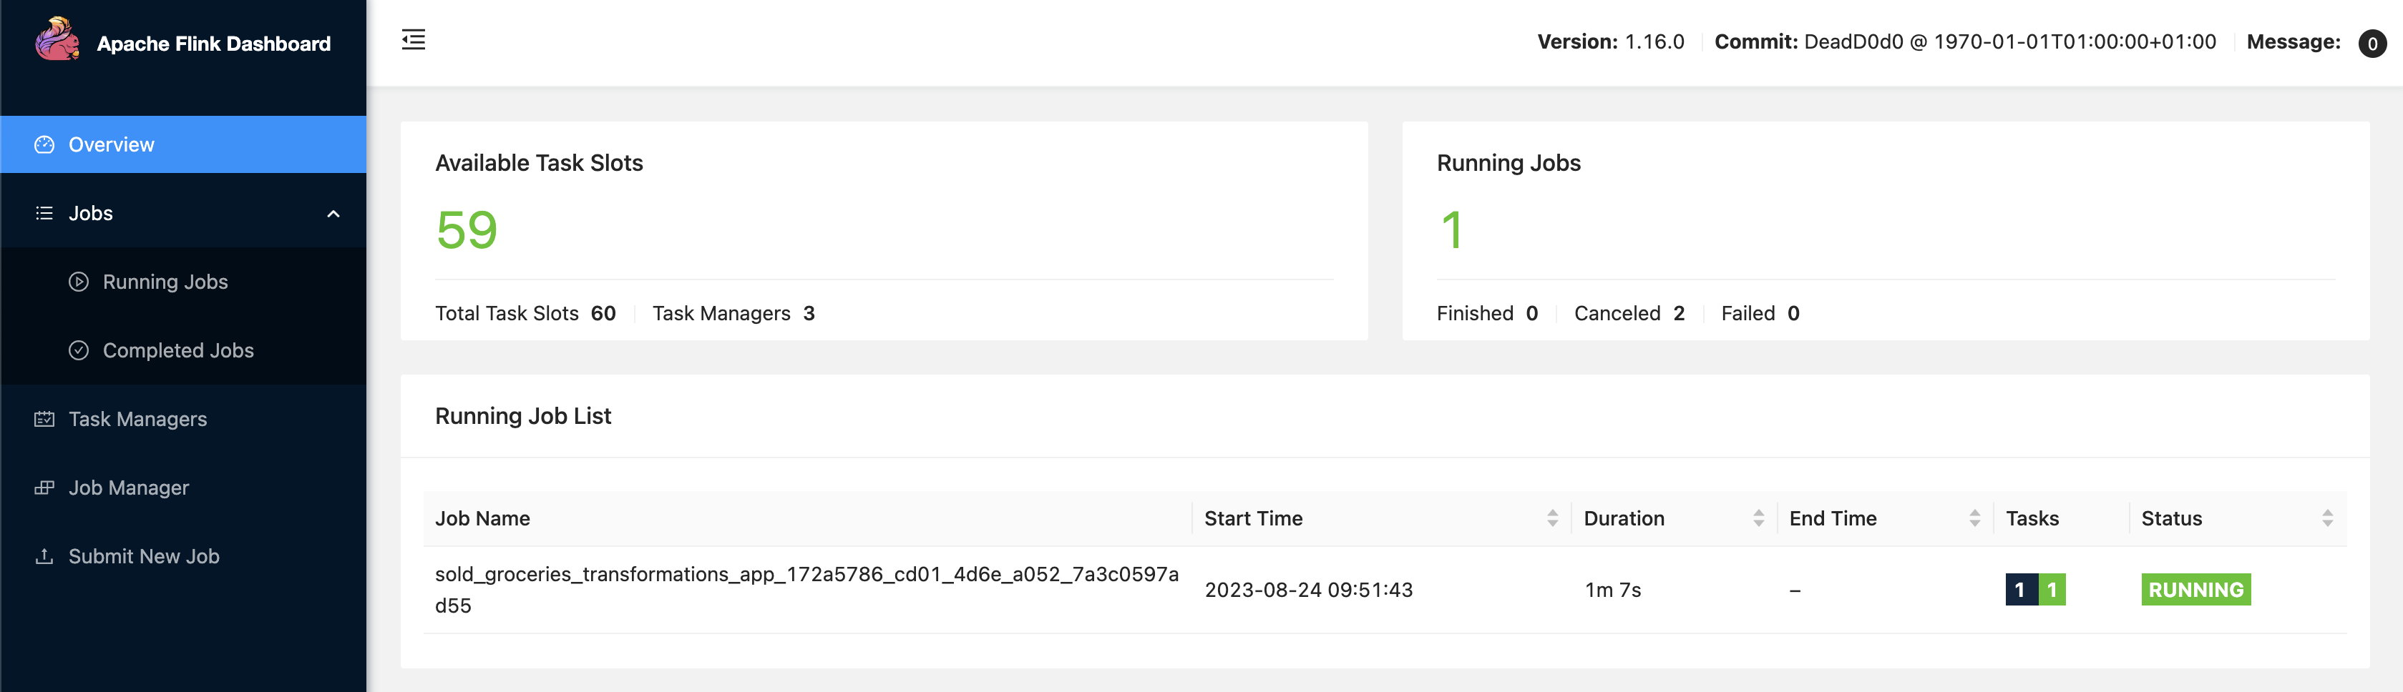Image resolution: width=2403 pixels, height=692 pixels.
Task: Collapse the sidebar using the top-left toggle
Action: 413,40
